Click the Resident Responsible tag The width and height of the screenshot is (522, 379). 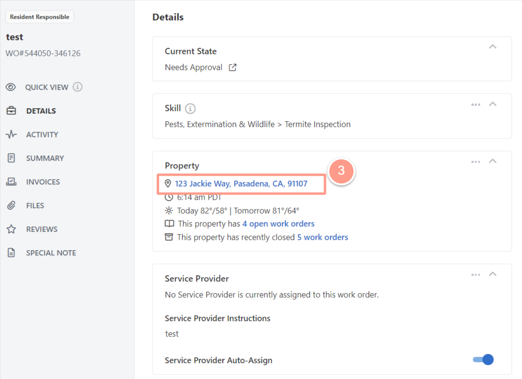click(x=40, y=17)
